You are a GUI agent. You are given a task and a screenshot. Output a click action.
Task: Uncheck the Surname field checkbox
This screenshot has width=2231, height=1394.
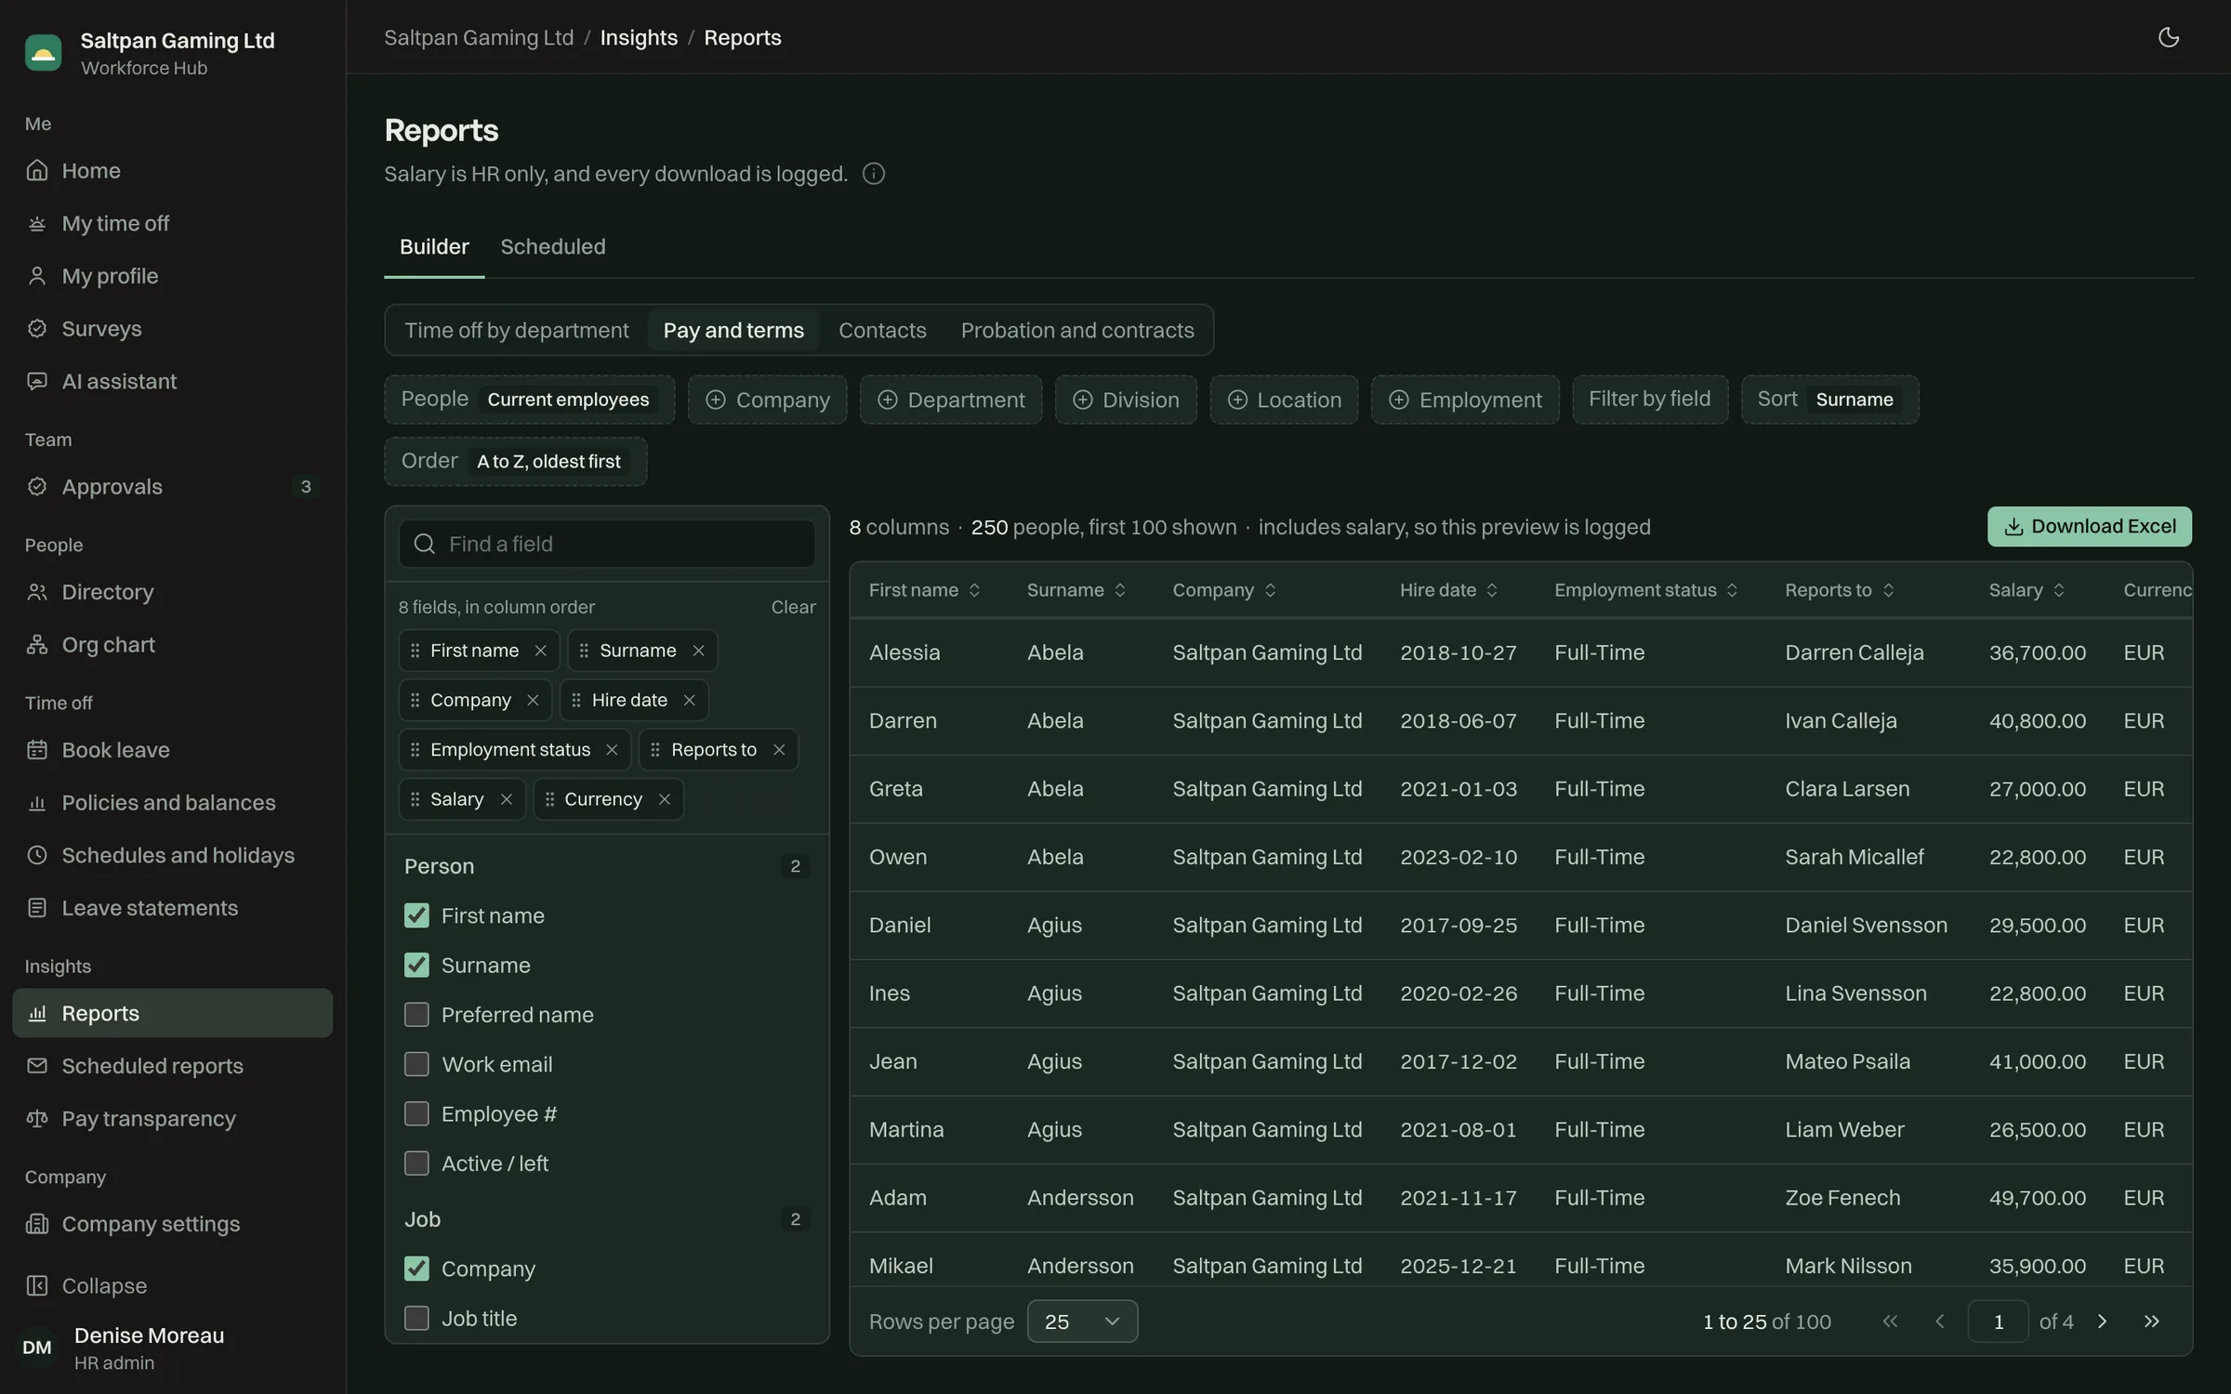pos(416,965)
